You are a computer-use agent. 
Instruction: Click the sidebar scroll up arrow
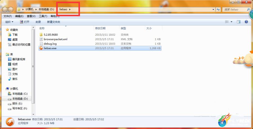point(33,27)
